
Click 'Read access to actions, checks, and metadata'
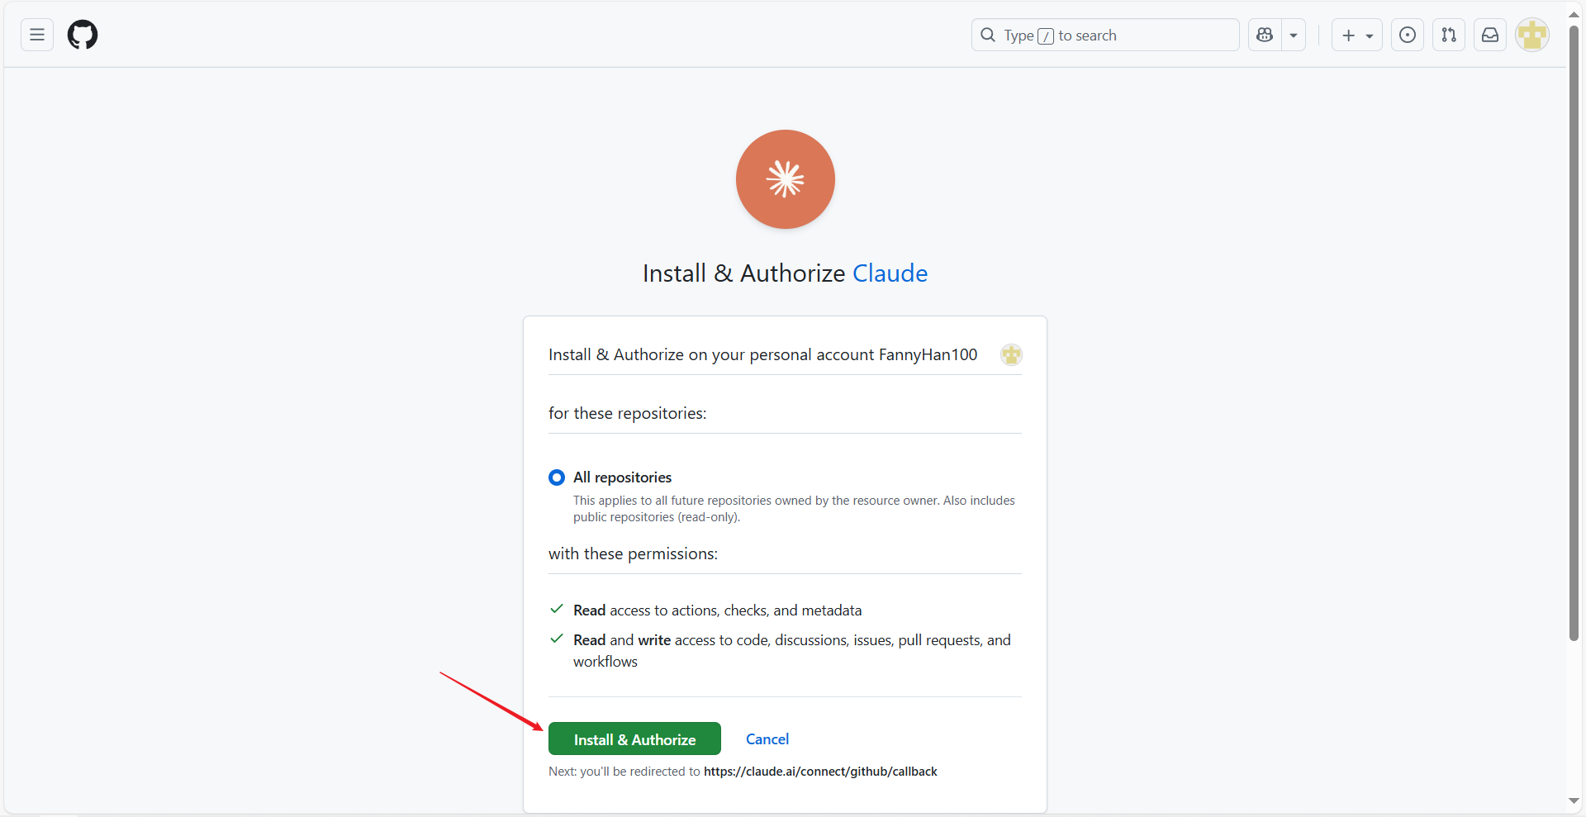[717, 610]
